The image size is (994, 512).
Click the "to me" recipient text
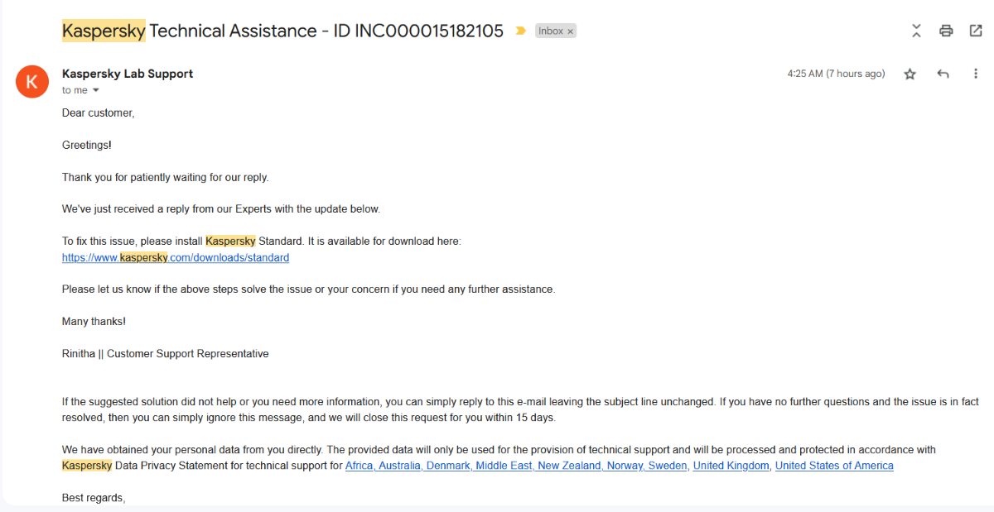[x=75, y=90]
